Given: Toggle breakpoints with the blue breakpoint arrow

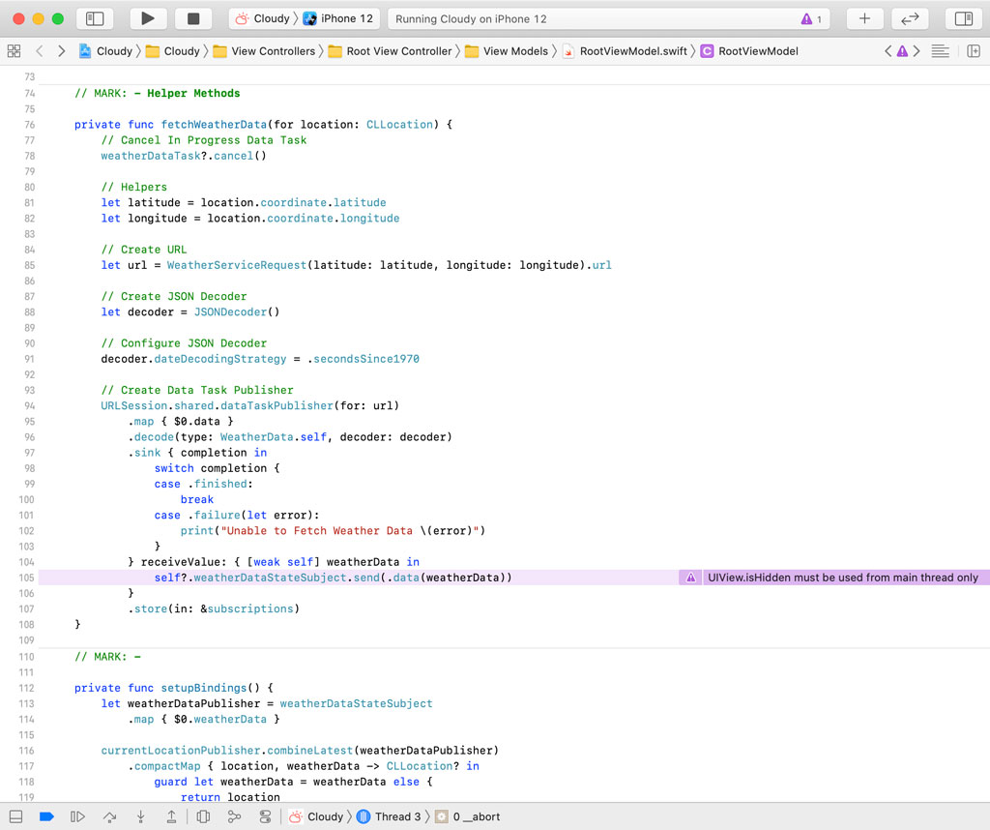Looking at the screenshot, I should coord(45,816).
